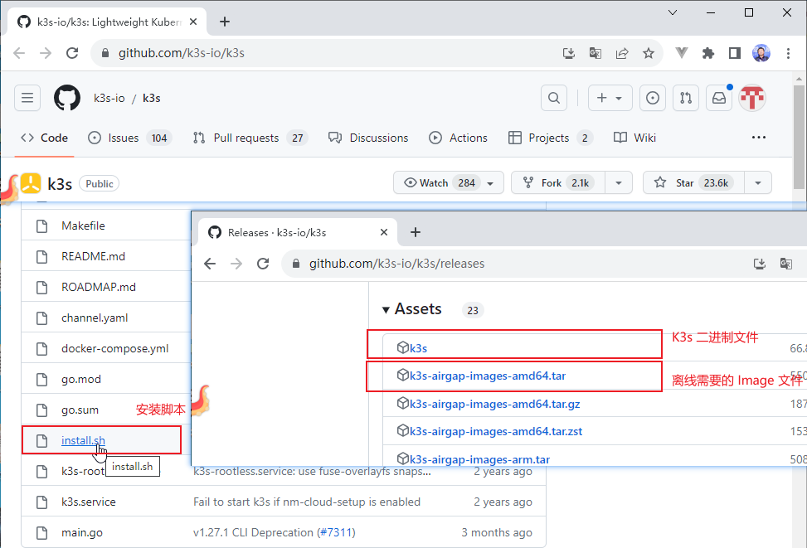Star the k3s repository

[693, 182]
